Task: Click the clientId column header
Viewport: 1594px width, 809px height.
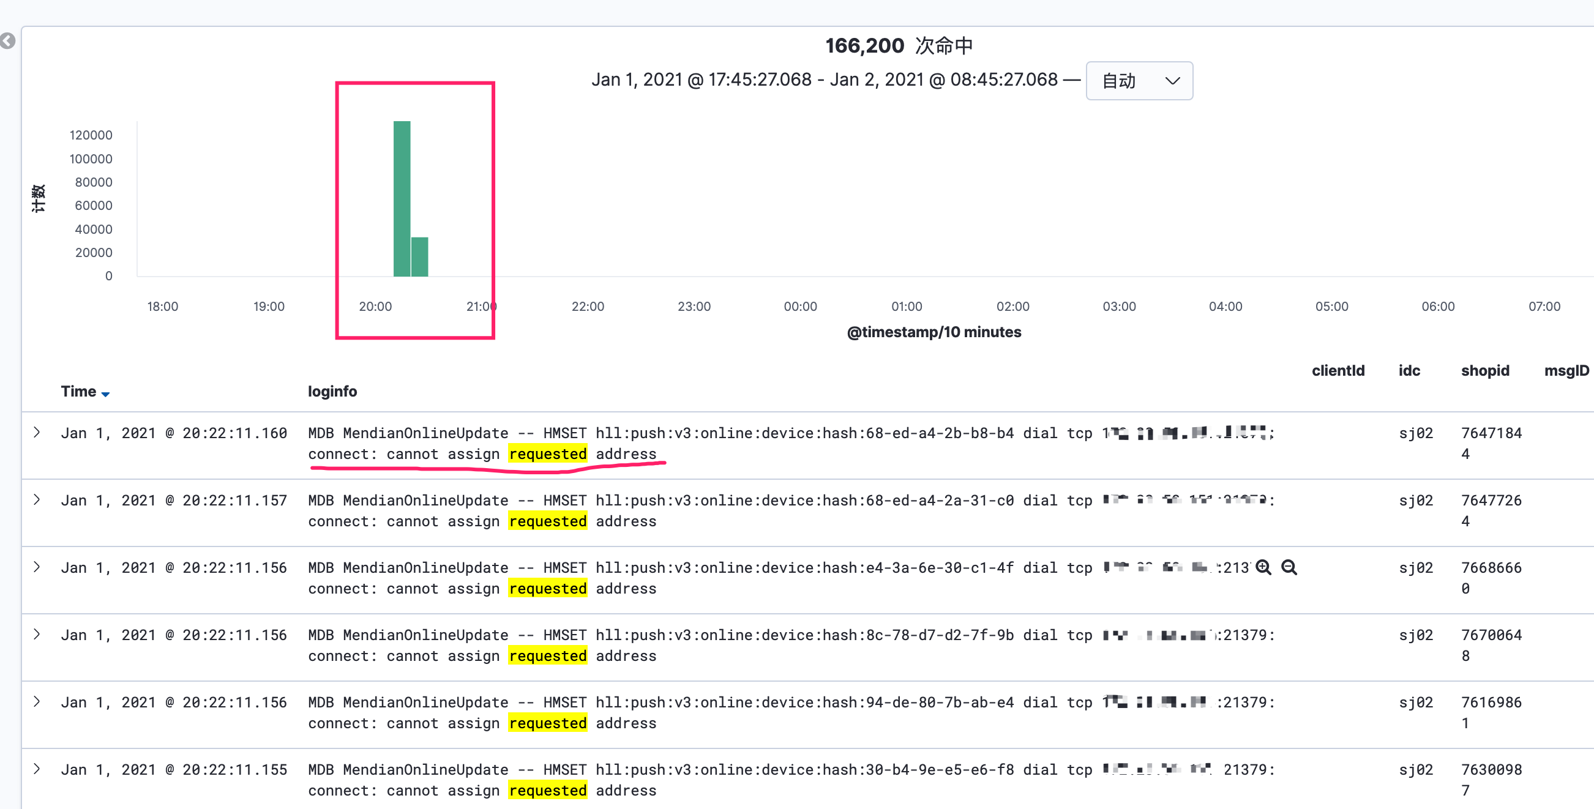Action: pyautogui.click(x=1338, y=370)
